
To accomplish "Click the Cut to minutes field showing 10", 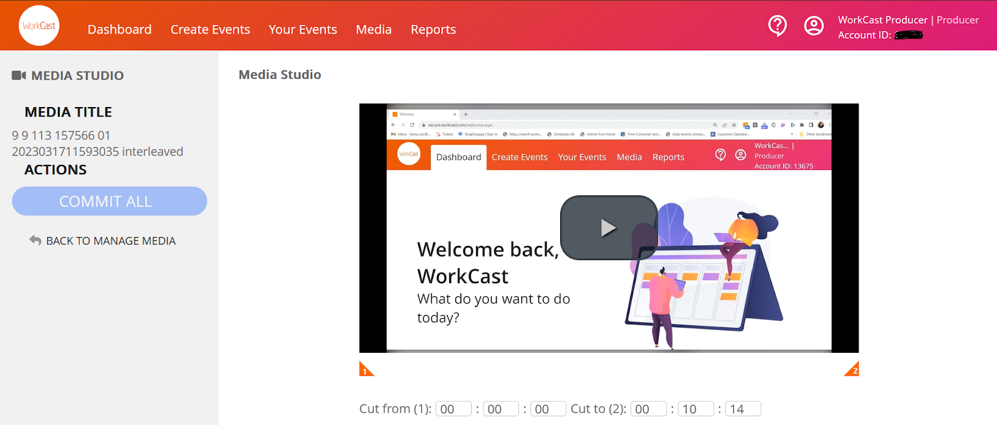I will [x=696, y=409].
